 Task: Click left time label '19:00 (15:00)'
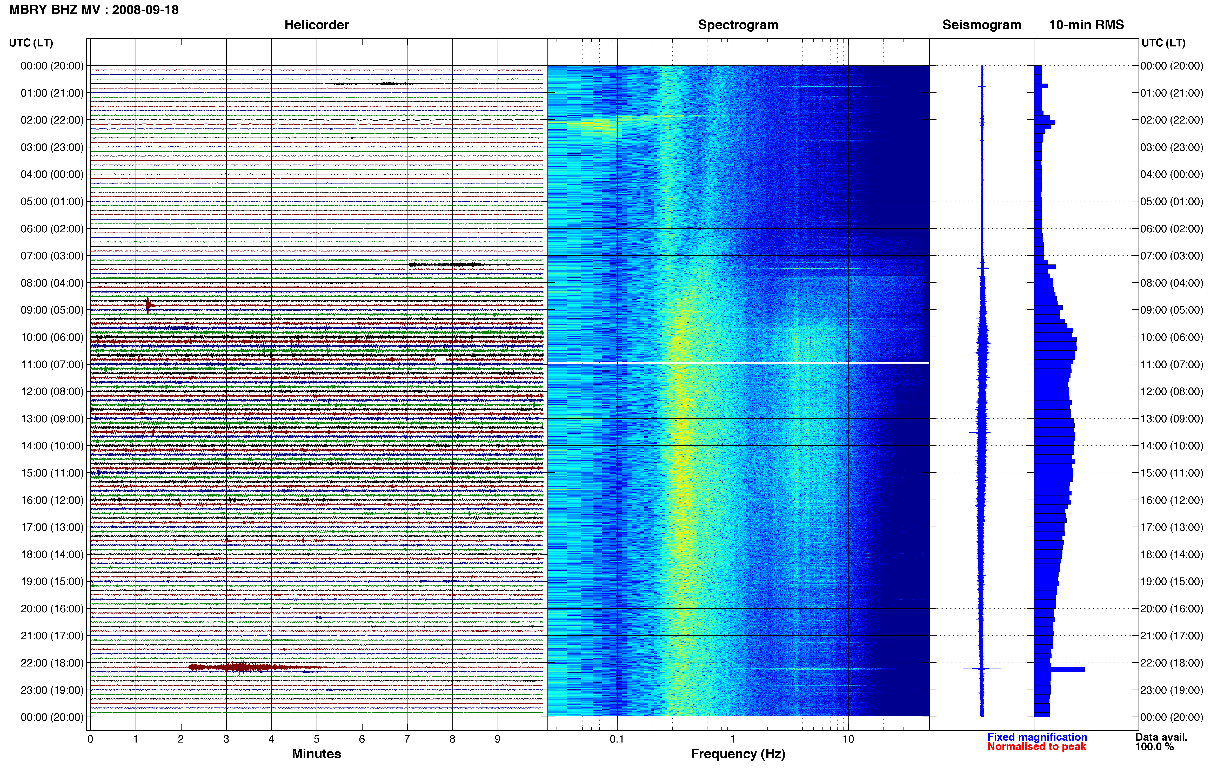(x=52, y=581)
